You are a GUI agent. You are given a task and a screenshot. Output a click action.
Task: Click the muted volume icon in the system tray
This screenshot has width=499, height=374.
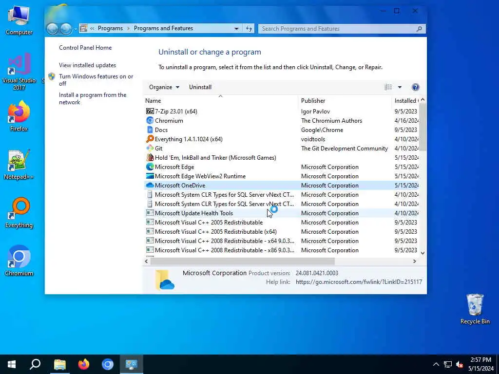click(x=459, y=364)
